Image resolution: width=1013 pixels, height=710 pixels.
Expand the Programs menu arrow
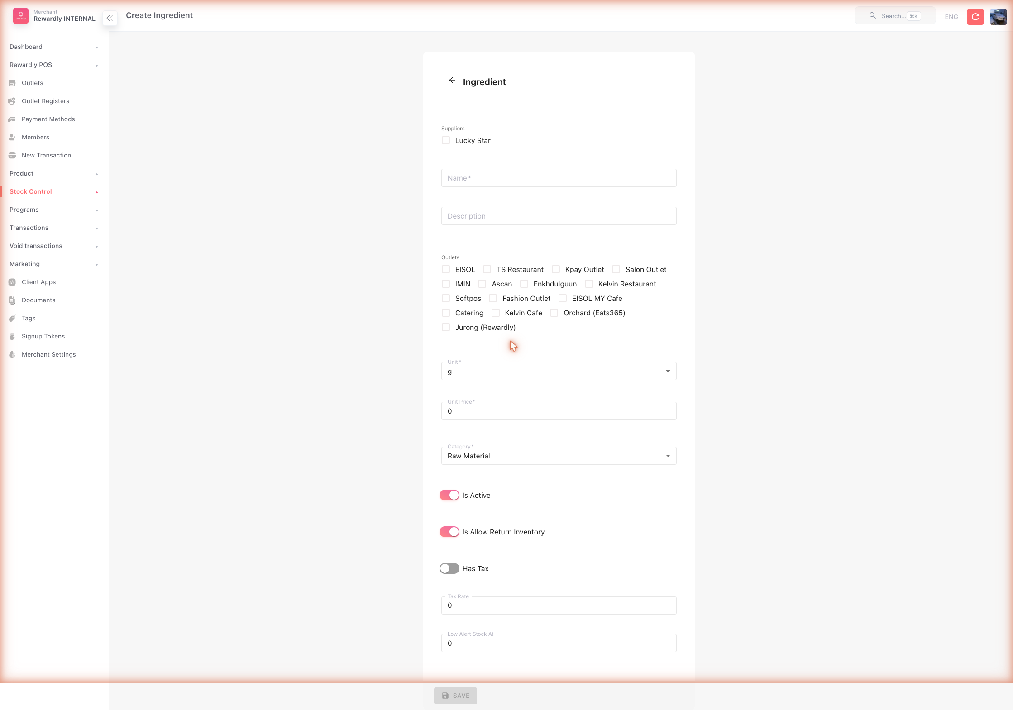coord(97,210)
